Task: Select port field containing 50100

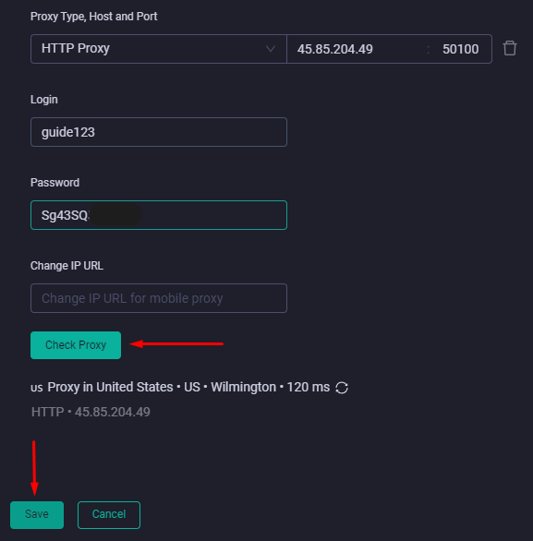Action: point(460,49)
